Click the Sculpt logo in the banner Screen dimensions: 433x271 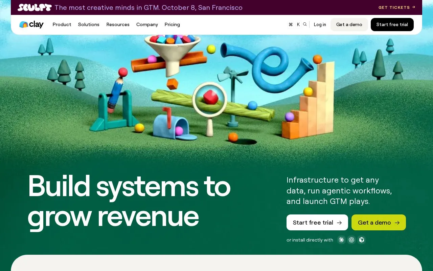[35, 7]
